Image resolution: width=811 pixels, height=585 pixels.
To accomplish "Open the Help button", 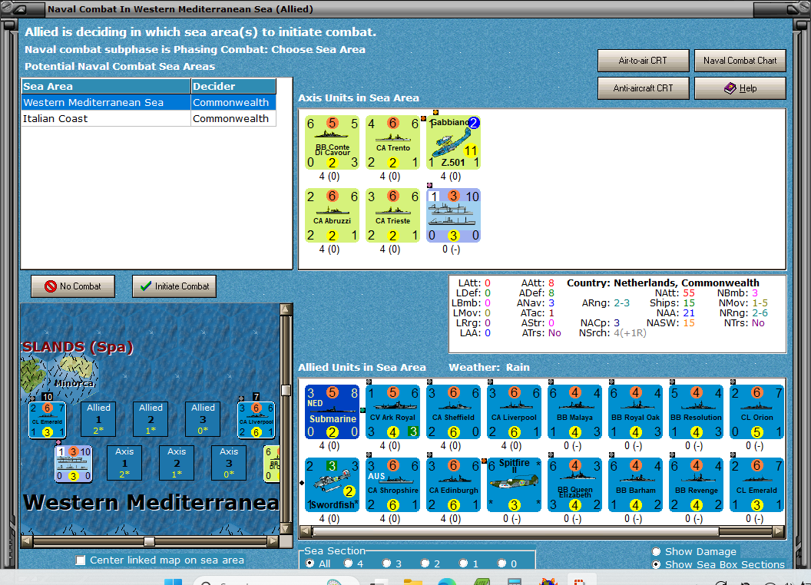I will [x=740, y=88].
